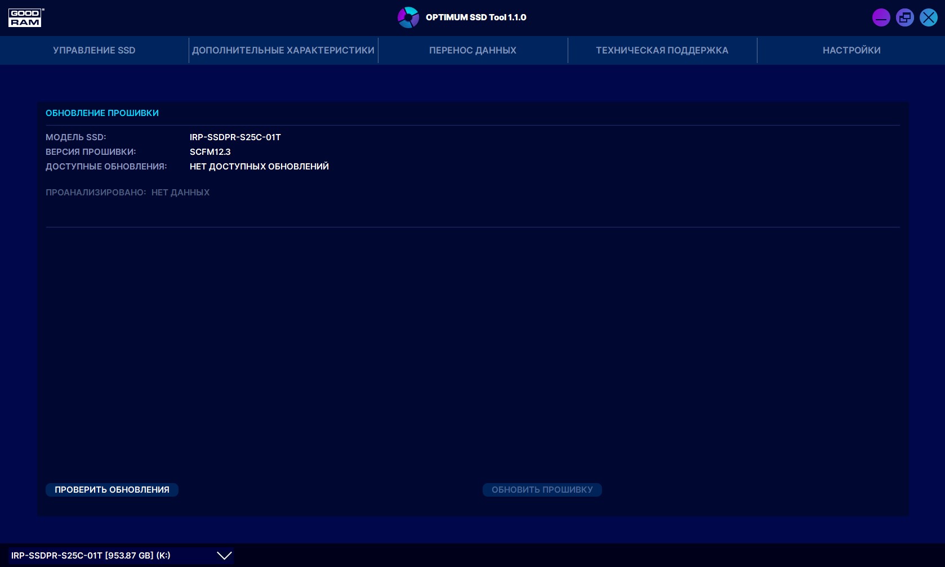Minimize the window with the purple button
This screenshot has height=567, width=945.
(x=881, y=17)
